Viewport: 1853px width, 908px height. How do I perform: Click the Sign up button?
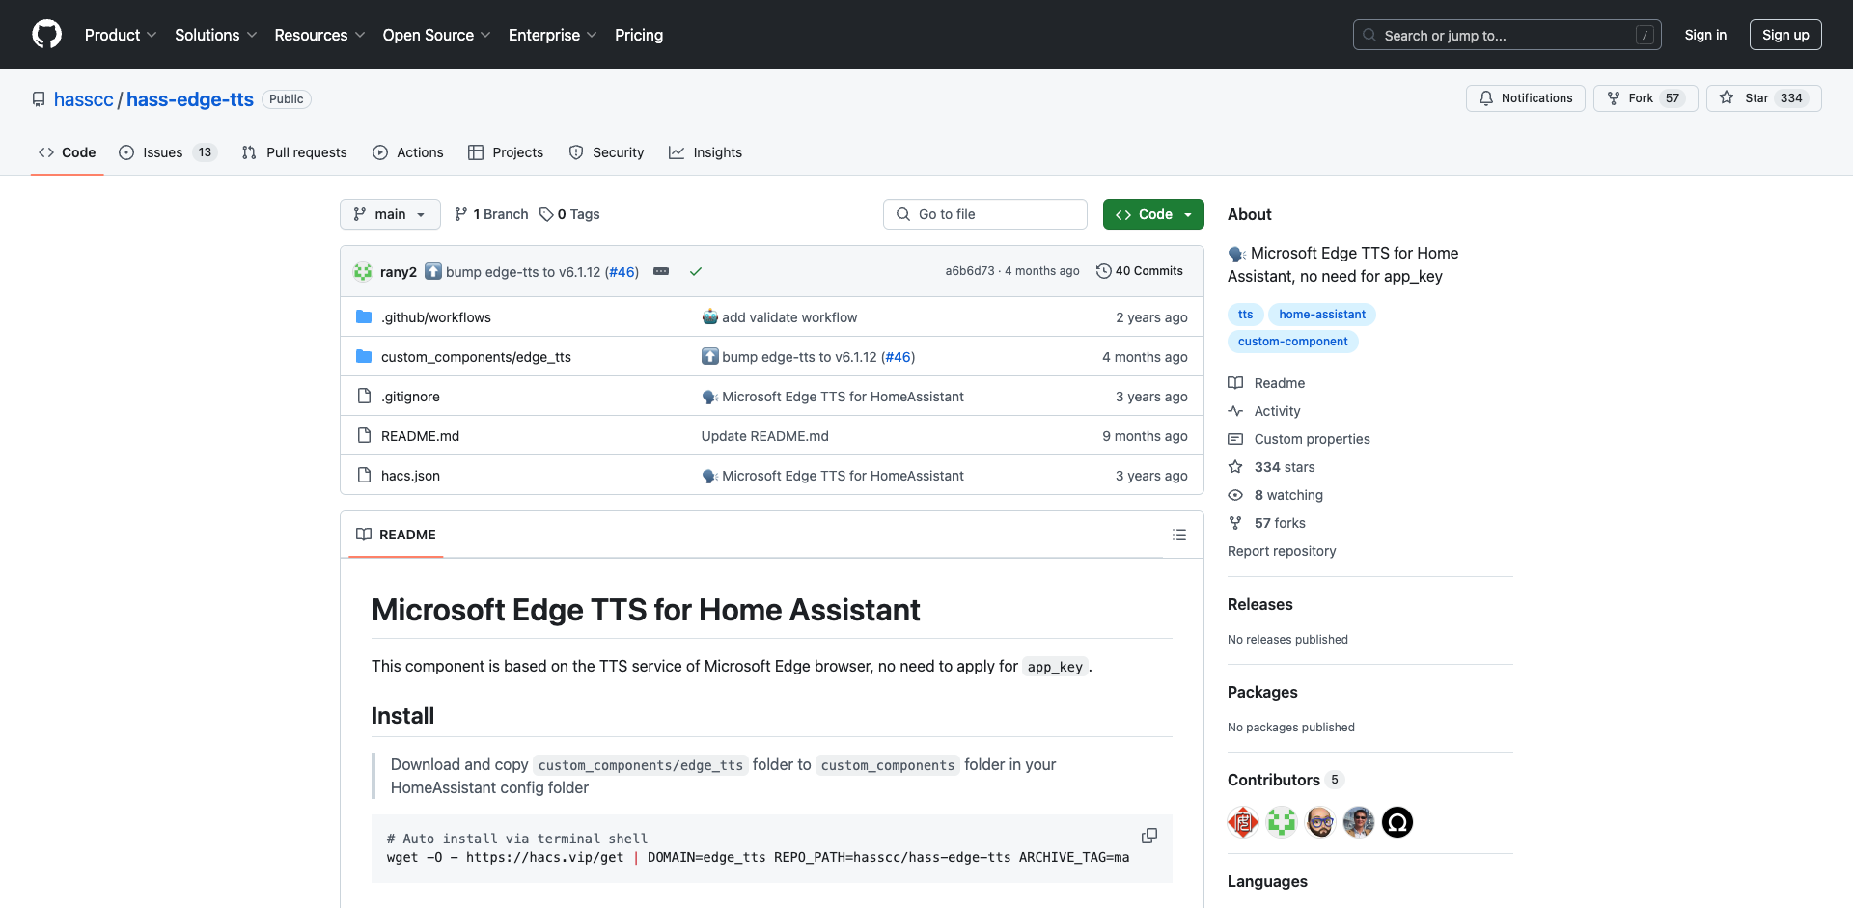pyautogui.click(x=1784, y=35)
